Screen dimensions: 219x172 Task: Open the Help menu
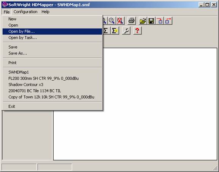tap(45, 12)
